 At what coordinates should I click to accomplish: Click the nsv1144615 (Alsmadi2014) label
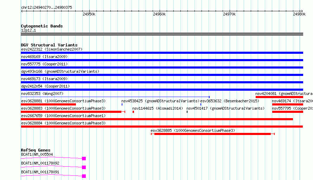158,108
